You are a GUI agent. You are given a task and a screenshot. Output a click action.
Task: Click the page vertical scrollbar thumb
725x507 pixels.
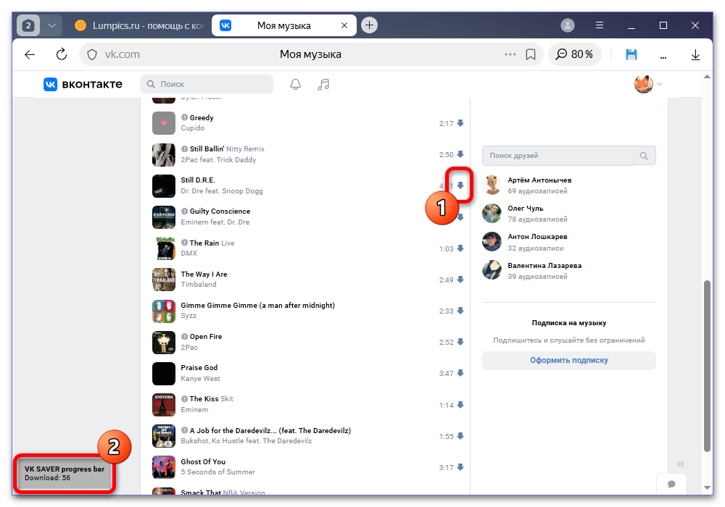click(x=707, y=366)
